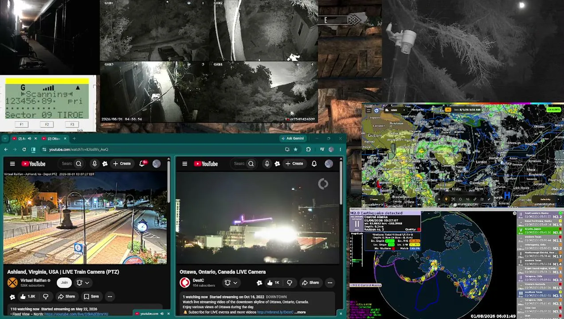Click Join for Virtual Railfan

click(x=64, y=283)
